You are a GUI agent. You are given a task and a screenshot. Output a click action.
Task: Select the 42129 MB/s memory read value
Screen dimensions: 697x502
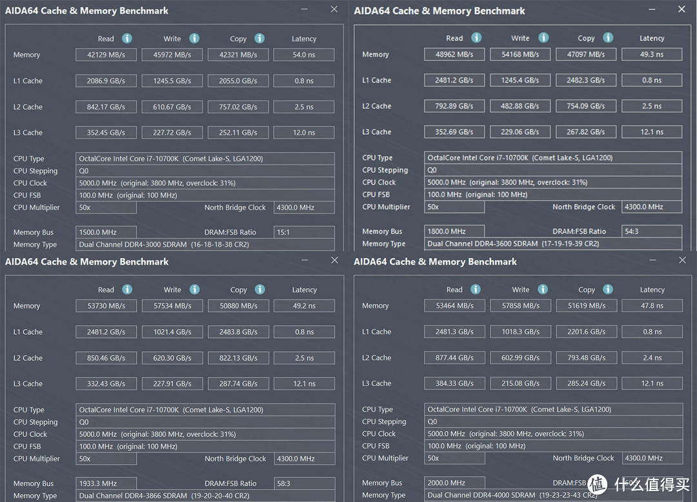pos(106,55)
